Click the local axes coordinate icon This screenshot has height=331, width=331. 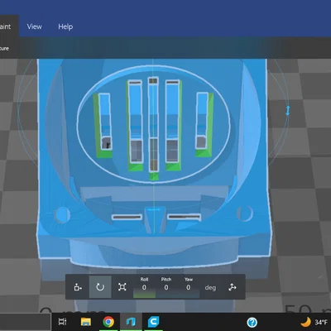233,287
